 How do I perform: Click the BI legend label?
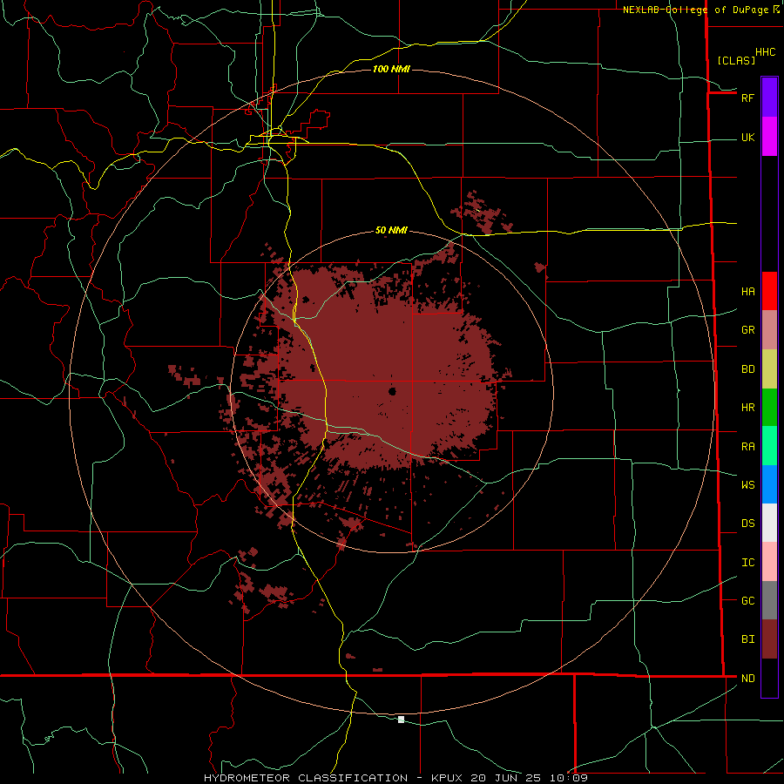[x=747, y=639]
